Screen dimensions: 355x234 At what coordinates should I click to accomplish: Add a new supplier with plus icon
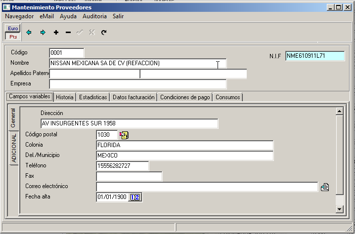point(56,33)
